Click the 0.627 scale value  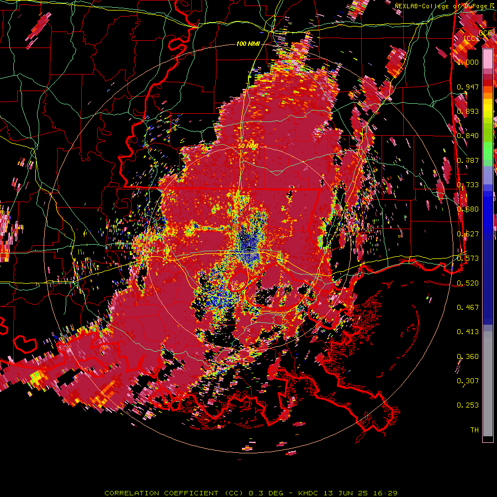pyautogui.click(x=468, y=234)
